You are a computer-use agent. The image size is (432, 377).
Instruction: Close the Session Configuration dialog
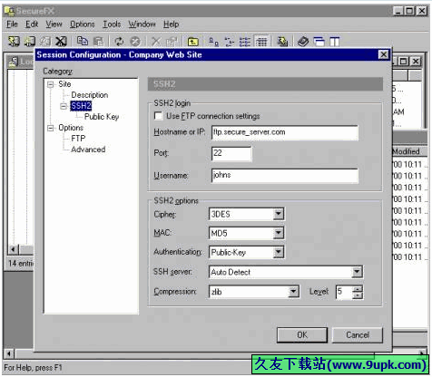384,54
